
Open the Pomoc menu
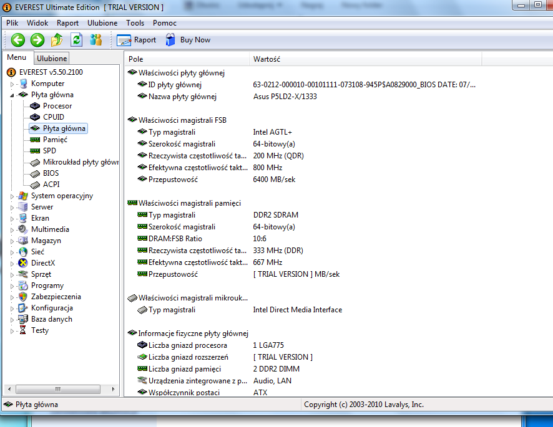point(165,23)
